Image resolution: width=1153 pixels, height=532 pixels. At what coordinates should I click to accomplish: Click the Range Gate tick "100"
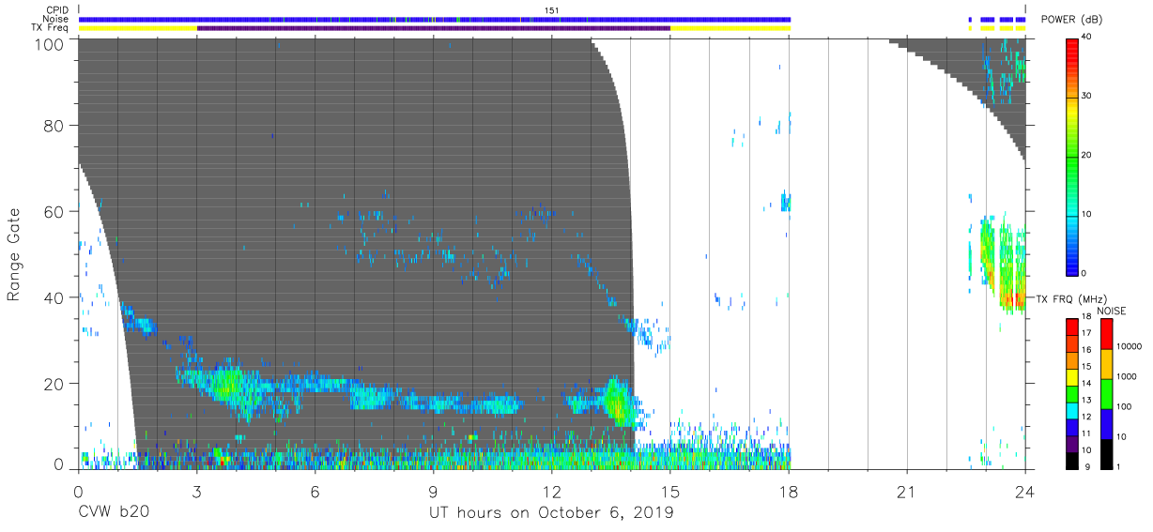[51, 44]
